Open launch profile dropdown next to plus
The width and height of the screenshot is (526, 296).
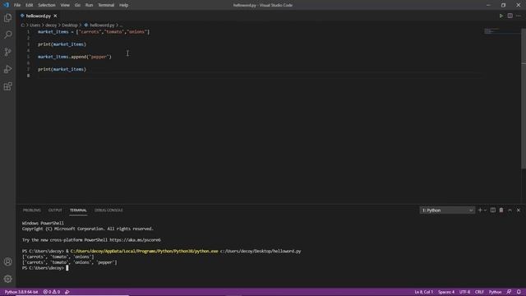(x=485, y=210)
